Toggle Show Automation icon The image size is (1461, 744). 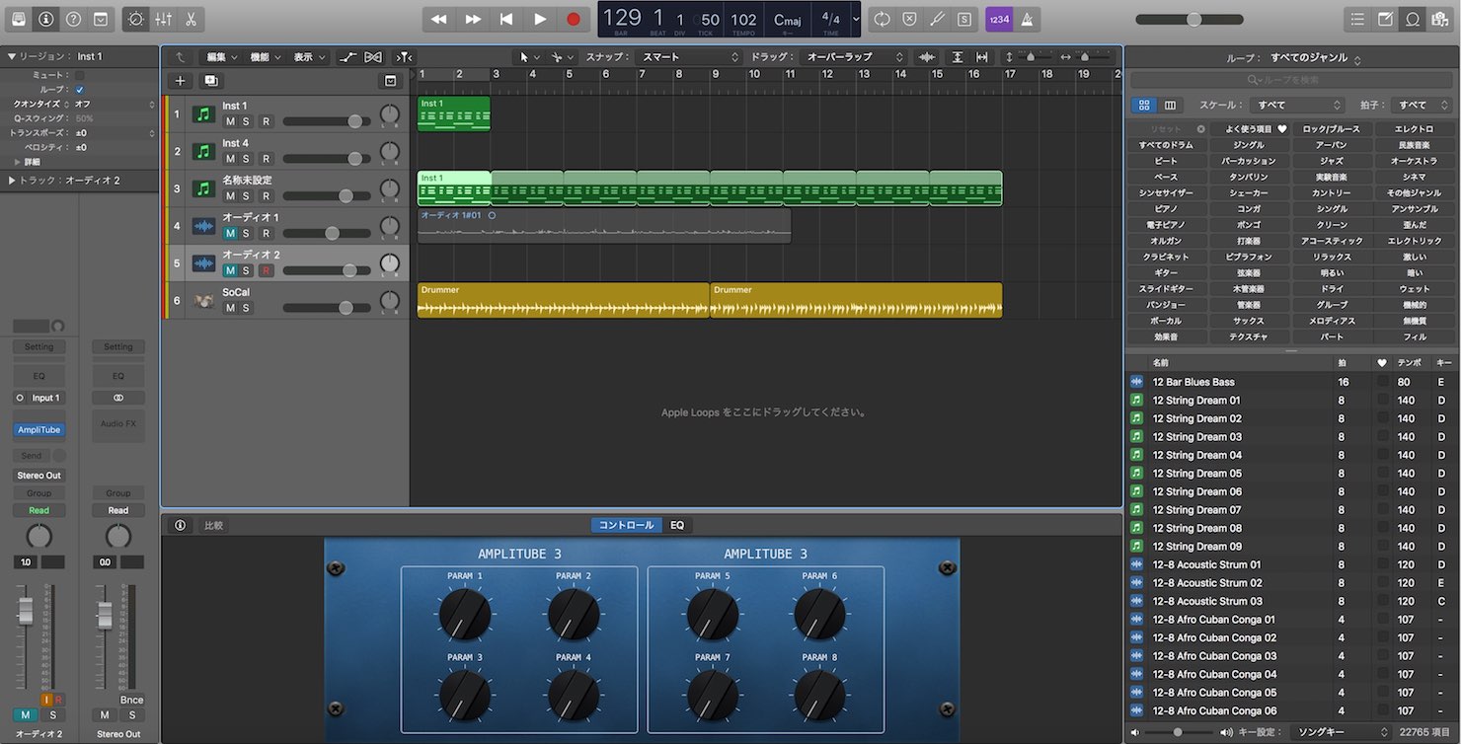pos(348,57)
